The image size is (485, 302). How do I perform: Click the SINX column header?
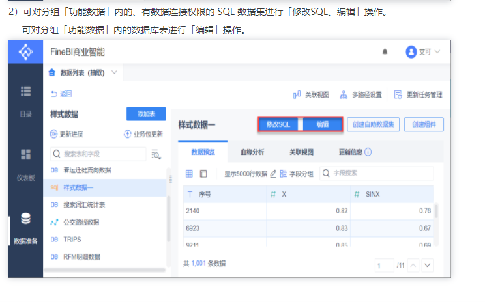tap(392, 194)
